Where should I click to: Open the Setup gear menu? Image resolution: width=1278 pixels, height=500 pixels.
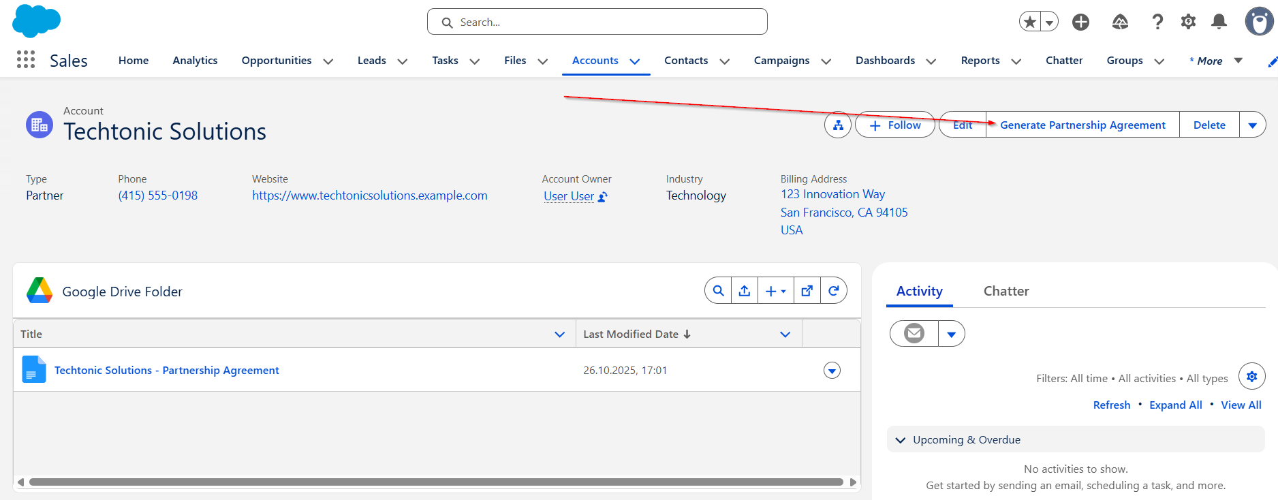[x=1188, y=22]
